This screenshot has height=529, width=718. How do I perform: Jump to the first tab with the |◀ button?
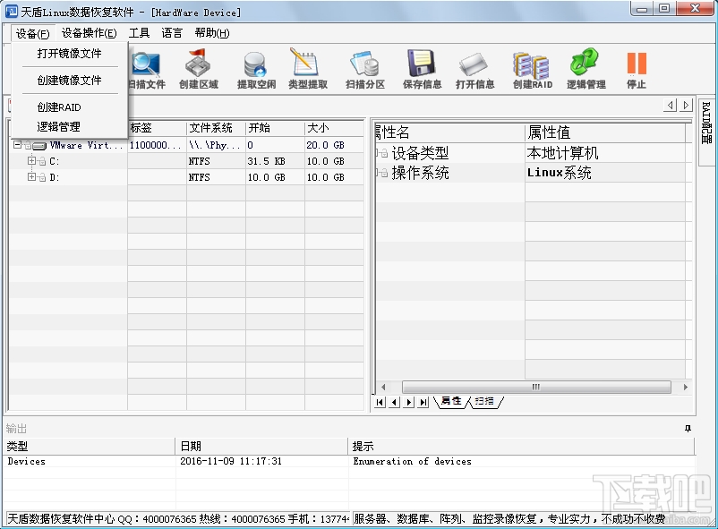click(x=380, y=402)
